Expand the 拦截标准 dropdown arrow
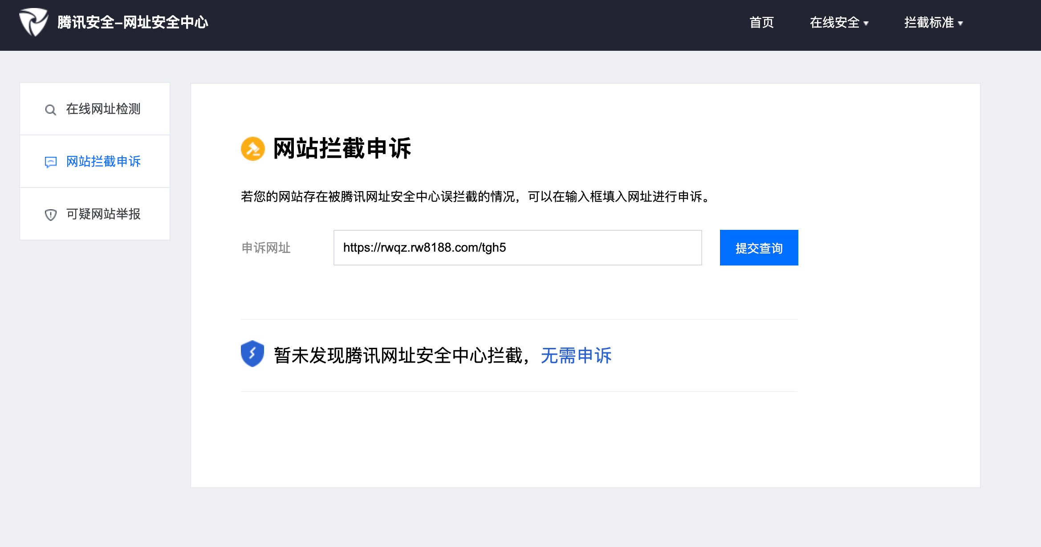This screenshot has width=1041, height=547. (x=960, y=24)
